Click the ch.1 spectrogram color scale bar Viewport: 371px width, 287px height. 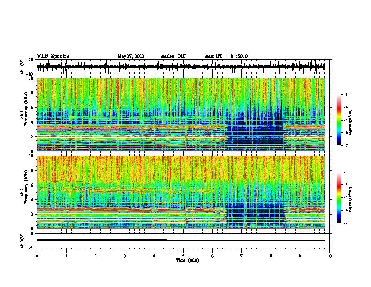(x=339, y=120)
